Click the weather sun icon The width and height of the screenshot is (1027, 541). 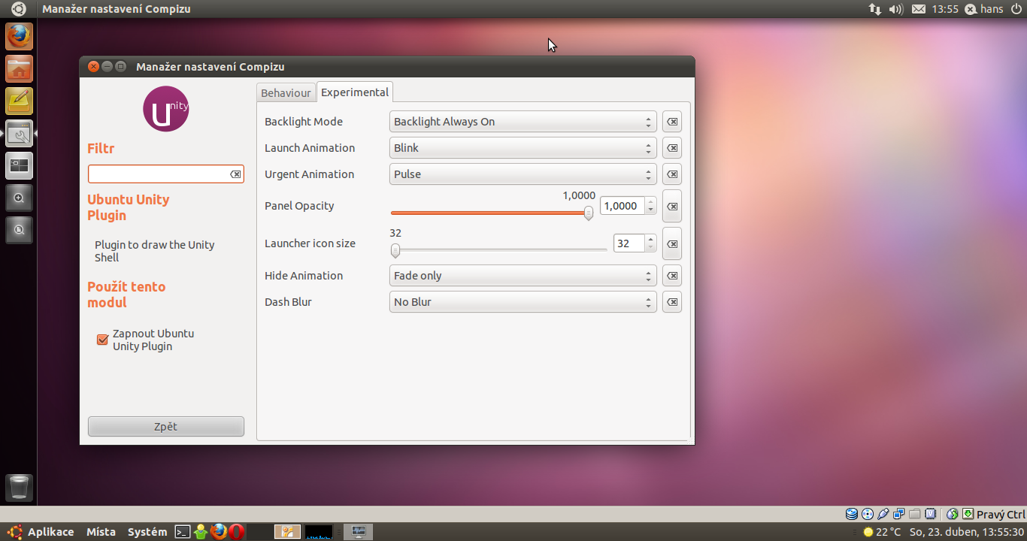pos(868,532)
